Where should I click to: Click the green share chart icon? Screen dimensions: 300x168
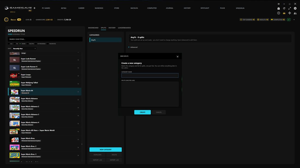(x=289, y=20)
